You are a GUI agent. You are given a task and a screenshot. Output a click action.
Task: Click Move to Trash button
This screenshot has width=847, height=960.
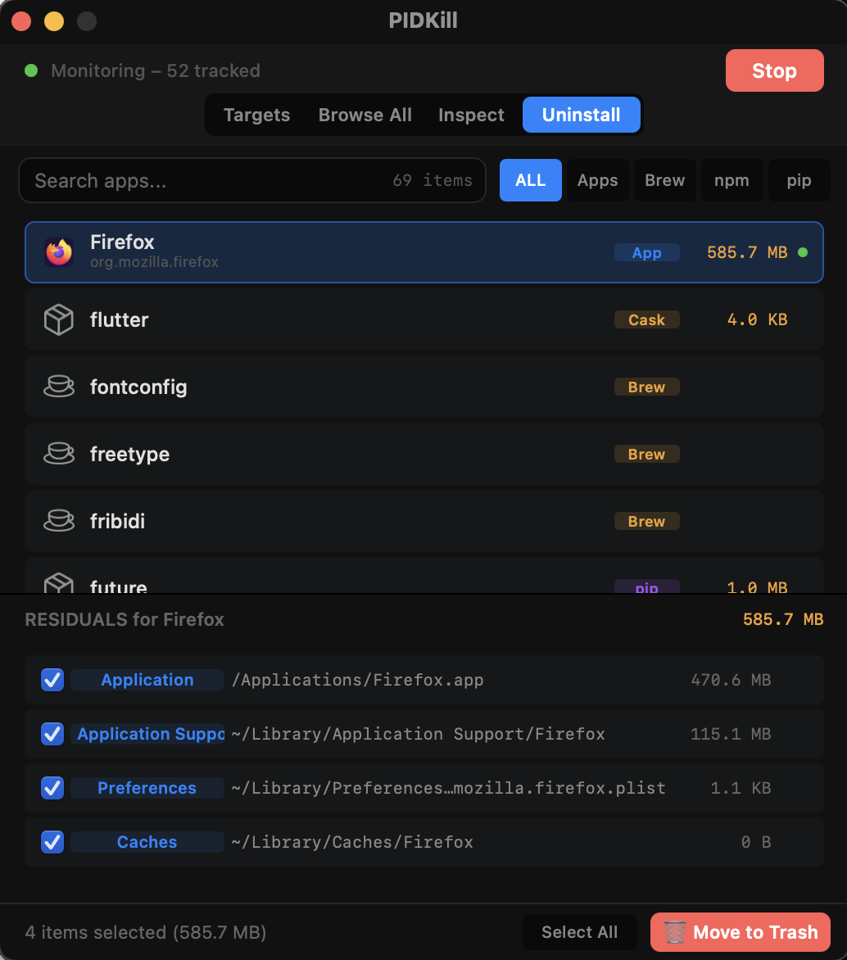pyautogui.click(x=741, y=932)
